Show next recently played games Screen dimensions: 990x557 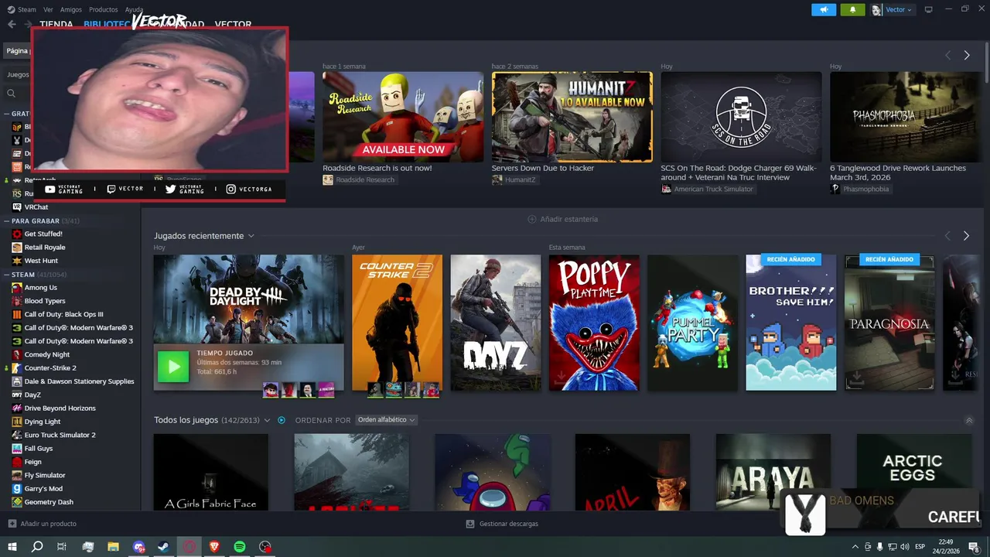(966, 236)
